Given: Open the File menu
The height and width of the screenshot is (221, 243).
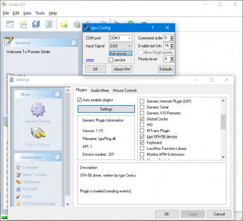Looking at the screenshot, I should coord(6,13).
